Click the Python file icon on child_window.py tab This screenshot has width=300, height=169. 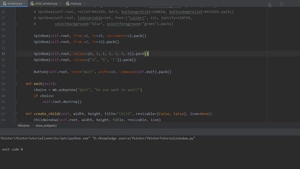(x=32, y=3)
